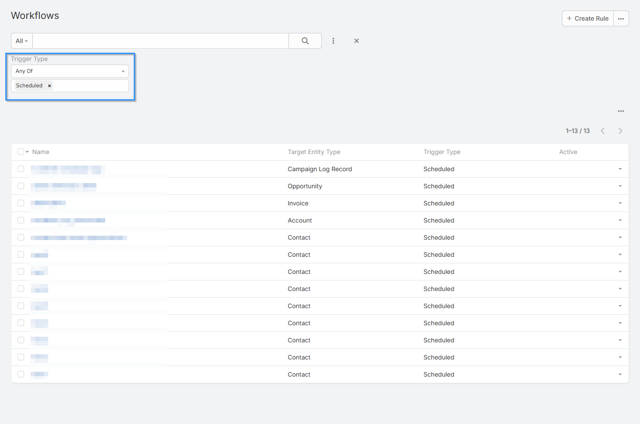Focus the workflow search text field
640x424 pixels.
coord(160,41)
